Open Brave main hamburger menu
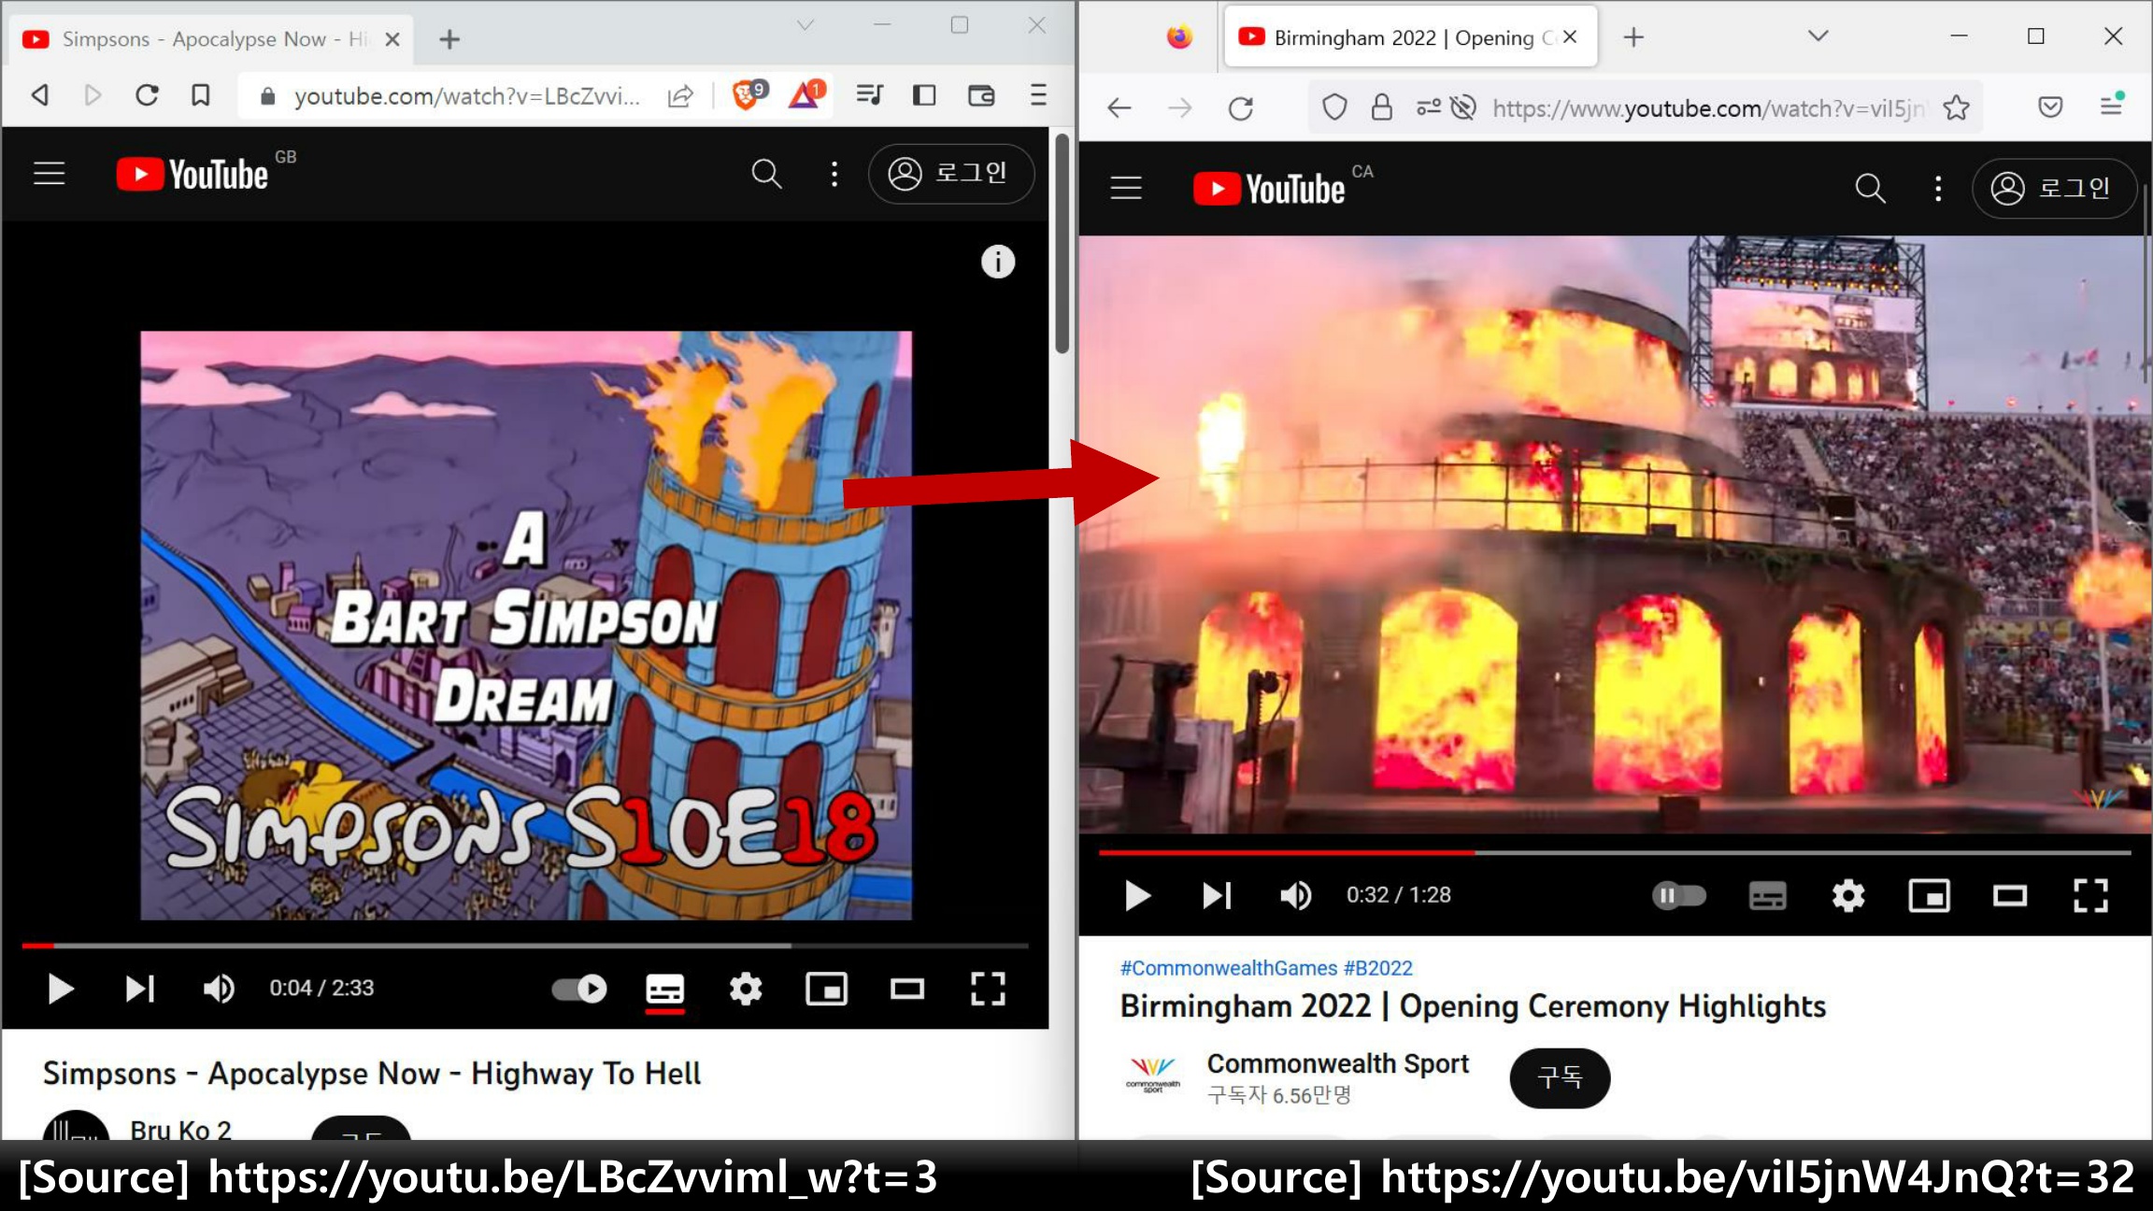Viewport: 2153px width, 1211px height. (1038, 94)
